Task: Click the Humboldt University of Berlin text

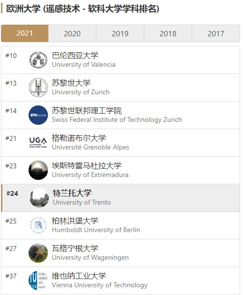Action: click(x=96, y=230)
